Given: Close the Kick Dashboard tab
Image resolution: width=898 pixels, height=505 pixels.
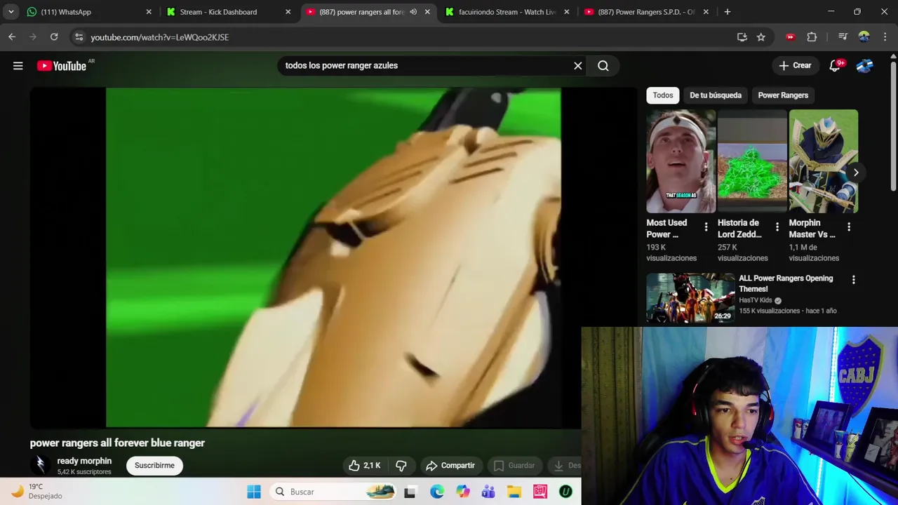Looking at the screenshot, I should [x=288, y=12].
